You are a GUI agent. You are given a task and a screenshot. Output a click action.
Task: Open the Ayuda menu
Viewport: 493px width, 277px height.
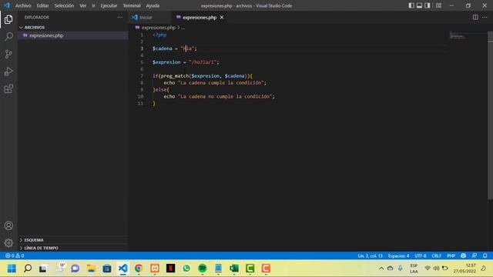point(153,5)
